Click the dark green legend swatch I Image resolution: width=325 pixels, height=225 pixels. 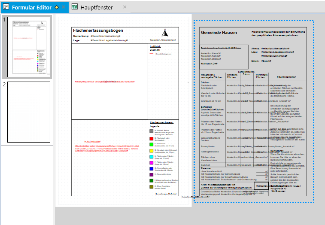[x=151, y=181]
